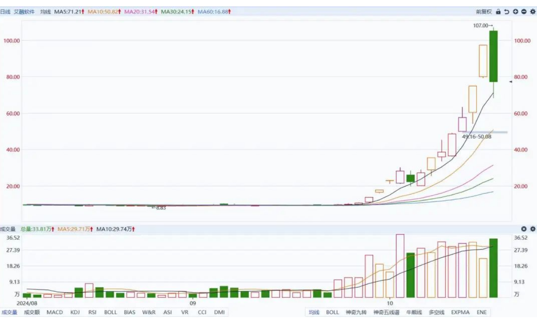Click the lock icon next to 前复权

498,12
